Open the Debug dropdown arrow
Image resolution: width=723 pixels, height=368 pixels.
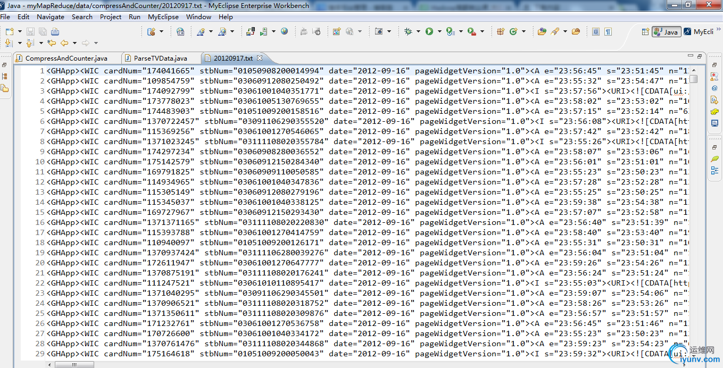(x=418, y=32)
